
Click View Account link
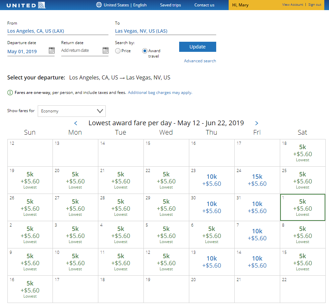(x=293, y=5)
